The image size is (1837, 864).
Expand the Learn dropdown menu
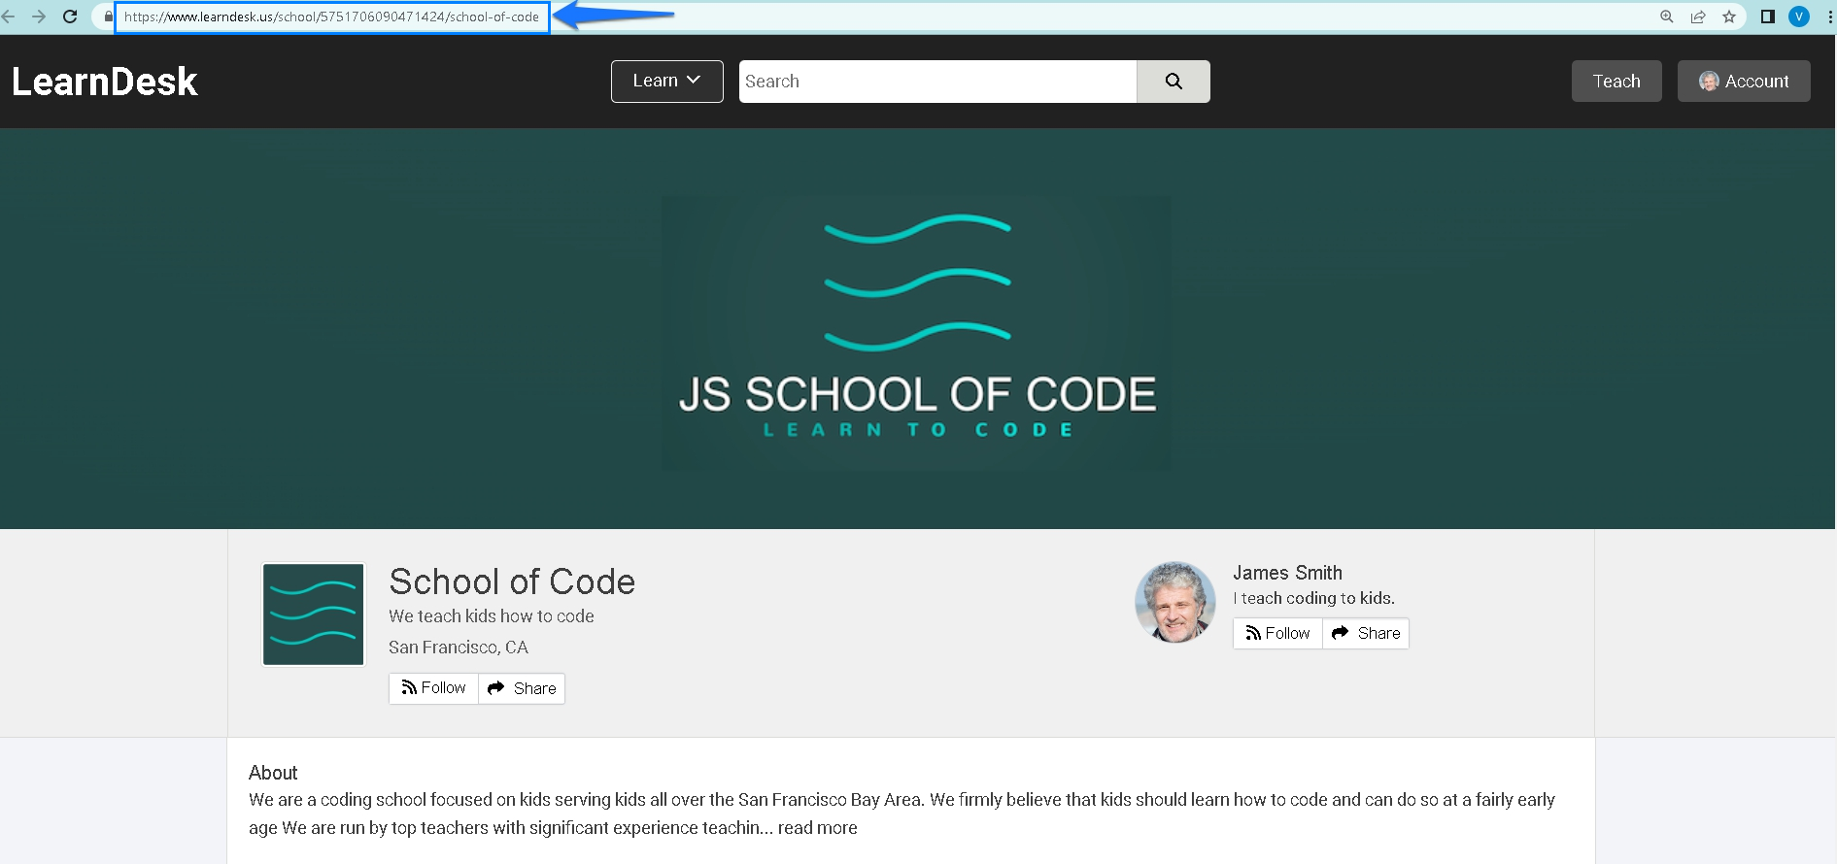pyautogui.click(x=667, y=82)
